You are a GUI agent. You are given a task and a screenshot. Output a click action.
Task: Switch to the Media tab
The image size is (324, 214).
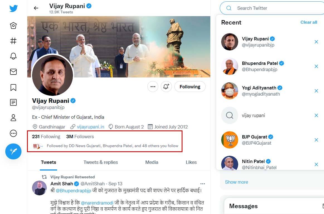click(152, 162)
